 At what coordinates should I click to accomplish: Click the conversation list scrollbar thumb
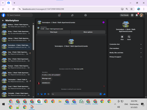tap(33, 38)
